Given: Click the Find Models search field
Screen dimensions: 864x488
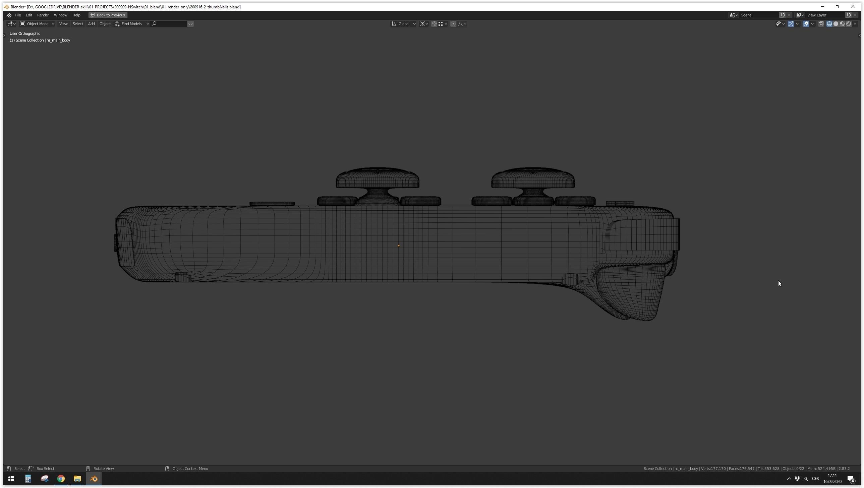Looking at the screenshot, I should click(x=169, y=24).
